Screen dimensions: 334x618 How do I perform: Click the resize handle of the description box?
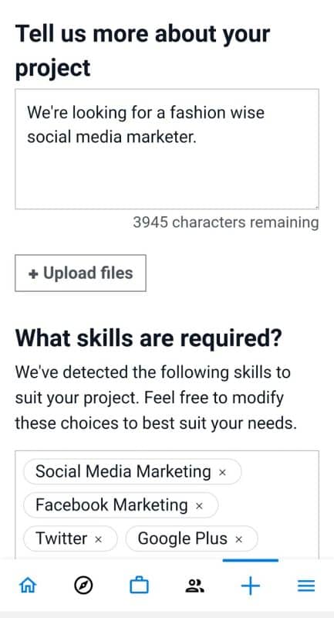tap(316, 206)
